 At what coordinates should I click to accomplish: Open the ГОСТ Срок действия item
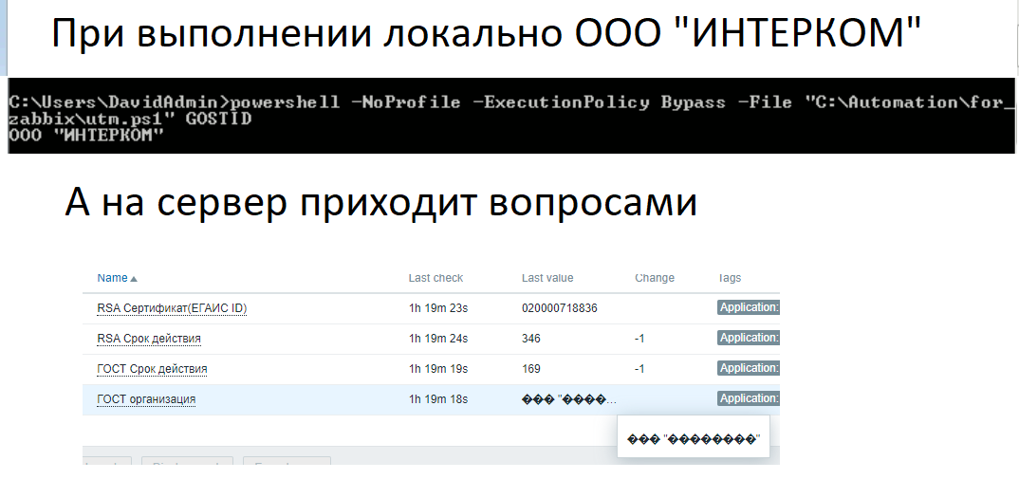point(152,369)
